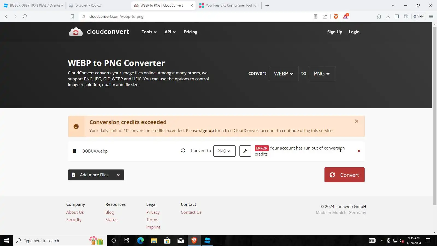Share the page via the share icon

click(325, 16)
